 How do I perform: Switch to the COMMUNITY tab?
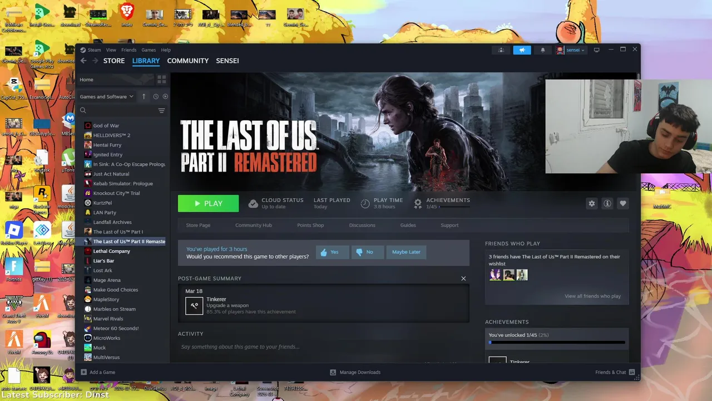pyautogui.click(x=188, y=61)
